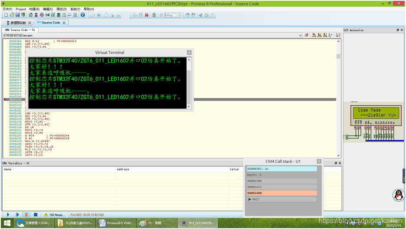Viewport: 406px width, 229px height.
Task: Click the Undo arrow in the toolbar
Action: (187, 15)
